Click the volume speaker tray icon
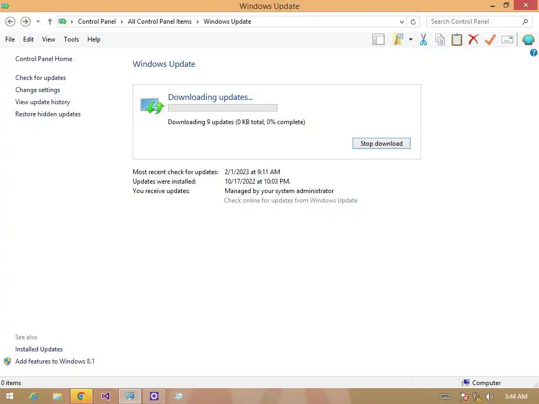The height and width of the screenshot is (404, 539). point(490,397)
